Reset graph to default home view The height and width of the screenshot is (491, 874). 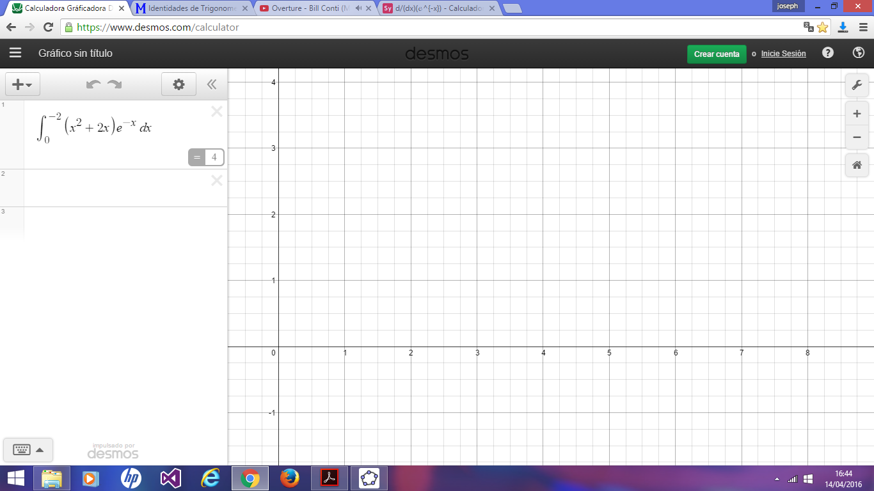tap(857, 166)
